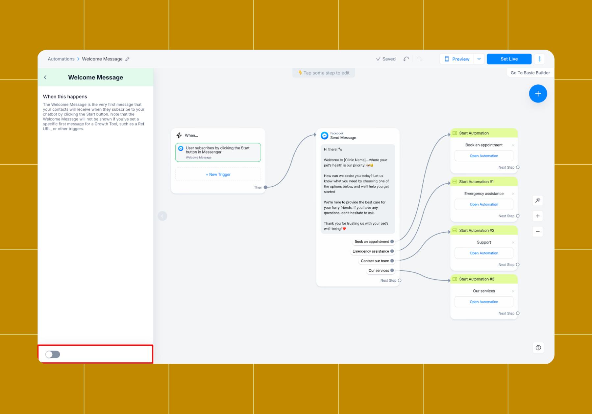Click the Messenger icon on Send Message

click(x=324, y=135)
